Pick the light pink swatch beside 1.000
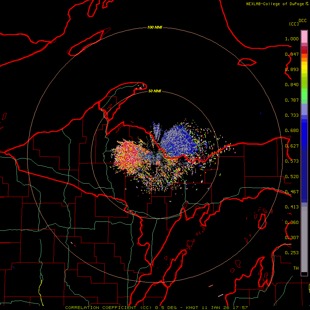This screenshot has height=310, width=310. point(304,37)
